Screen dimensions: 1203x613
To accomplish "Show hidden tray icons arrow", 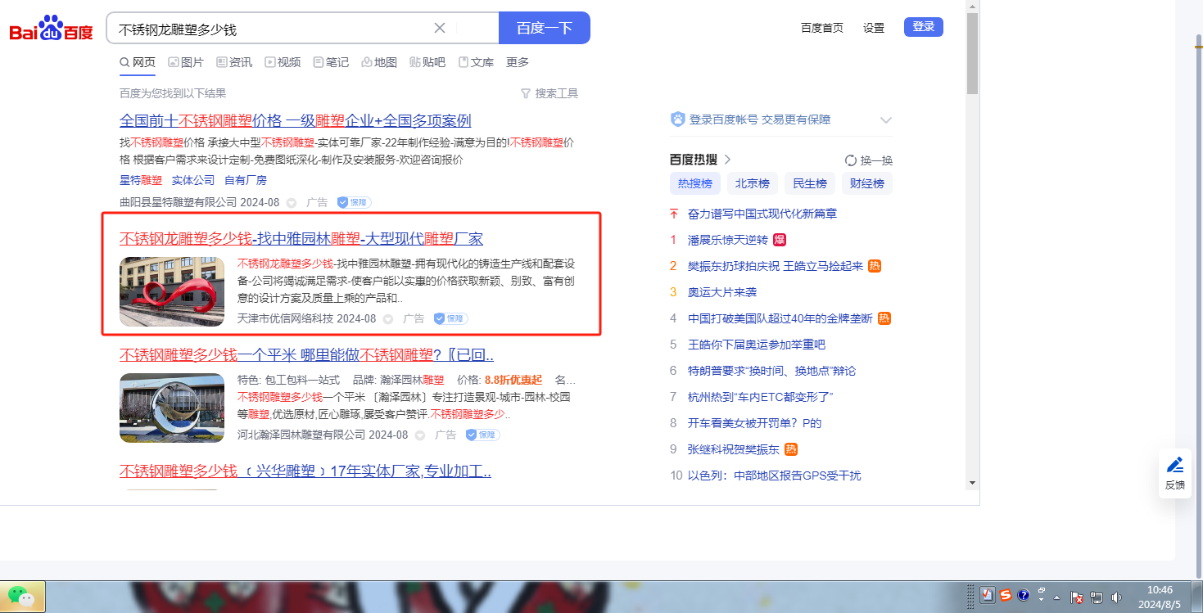I will (x=1056, y=597).
